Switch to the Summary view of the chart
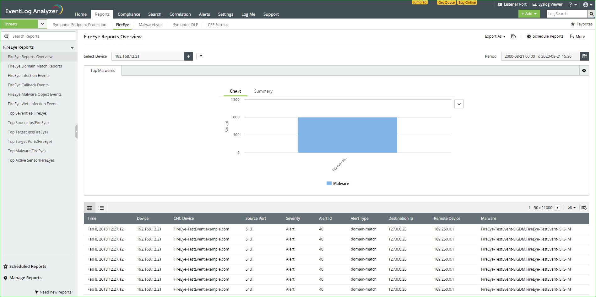This screenshot has width=596, height=297. [x=263, y=91]
